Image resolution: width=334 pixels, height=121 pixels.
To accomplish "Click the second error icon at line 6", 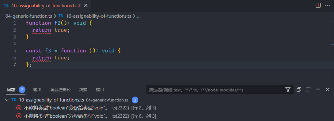I will pos(19,116).
